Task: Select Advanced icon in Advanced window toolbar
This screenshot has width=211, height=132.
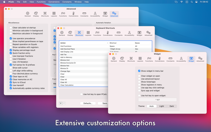Action: click(114, 14)
